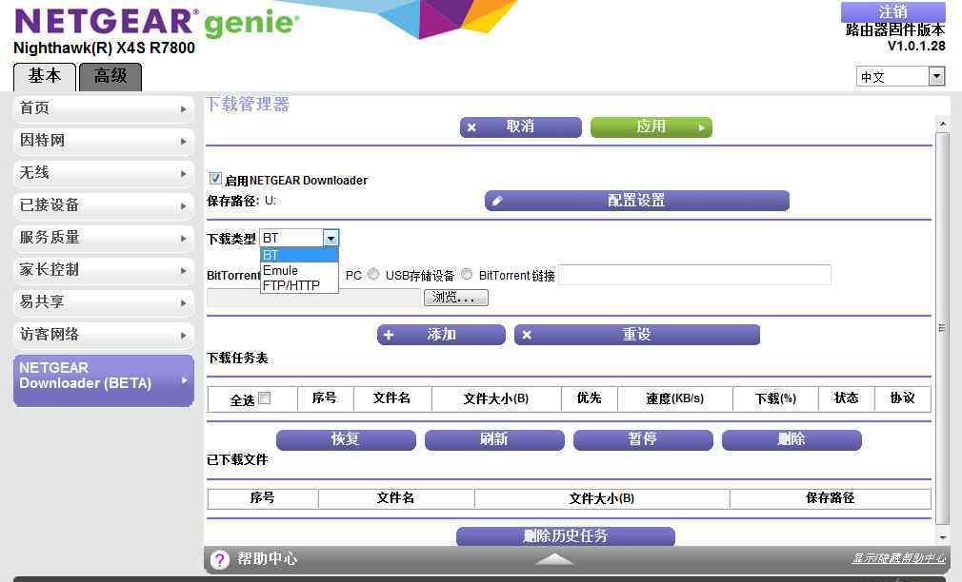The image size is (962, 582).
Task: Open the 家长控制 sidebar menu
Action: (103, 270)
